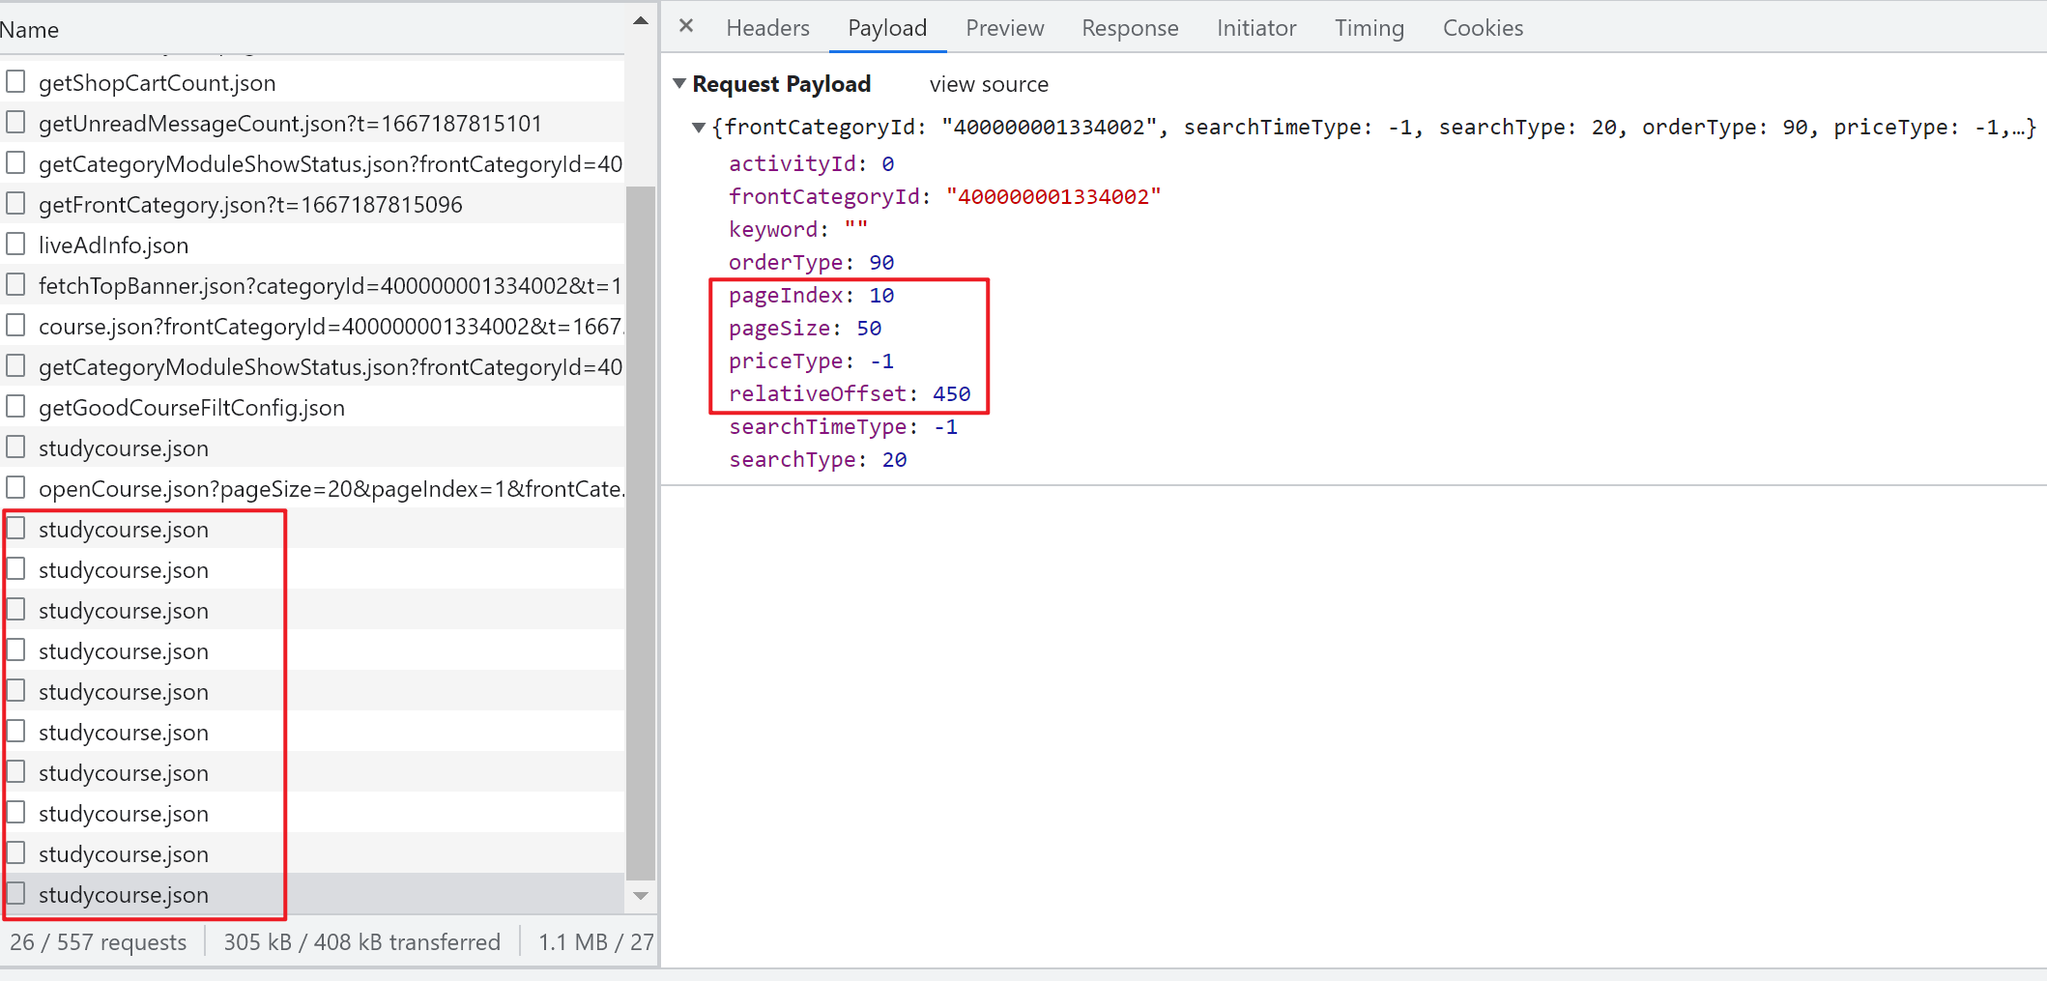
Task: Tick the checkbox beside getShopCartCount.json
Action: (x=15, y=82)
